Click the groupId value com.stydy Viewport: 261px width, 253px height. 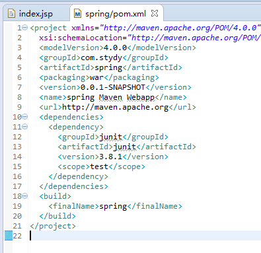[x=101, y=57]
